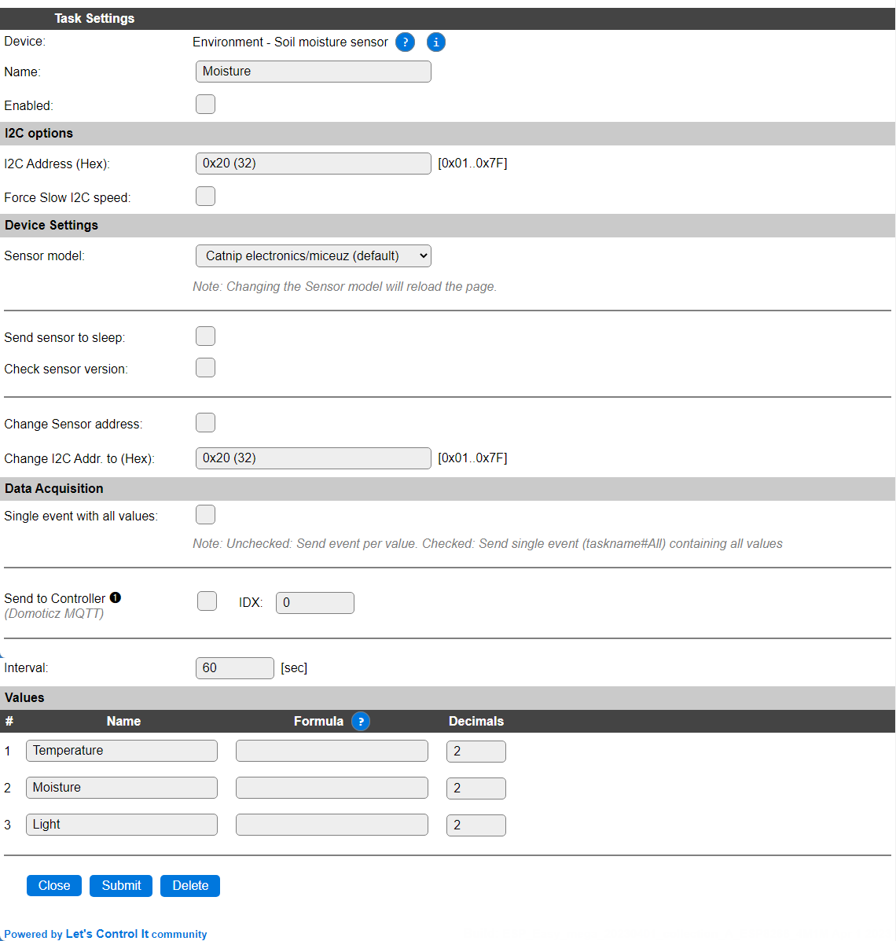The height and width of the screenshot is (941, 896).
Task: Click the Submit button
Action: [121, 886]
